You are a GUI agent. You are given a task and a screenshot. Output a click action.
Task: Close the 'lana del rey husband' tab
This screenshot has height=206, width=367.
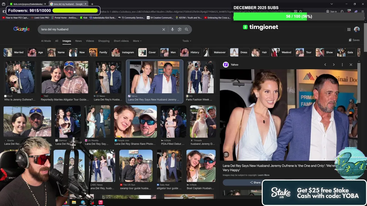tap(85, 4)
